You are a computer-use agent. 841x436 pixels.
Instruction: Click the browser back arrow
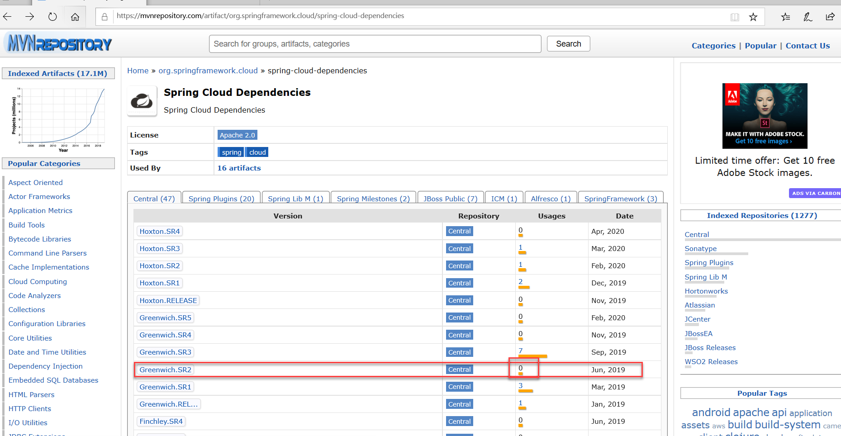(x=7, y=17)
